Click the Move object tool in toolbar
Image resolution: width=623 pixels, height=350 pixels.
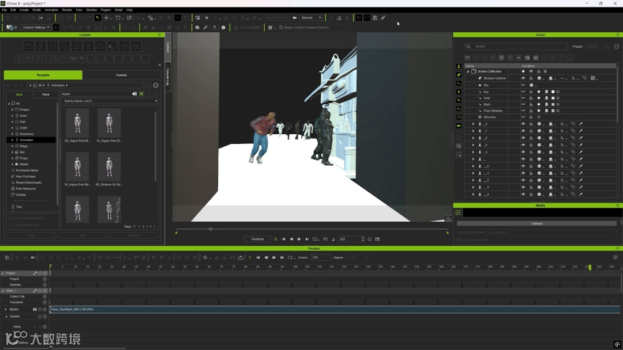tap(106, 18)
